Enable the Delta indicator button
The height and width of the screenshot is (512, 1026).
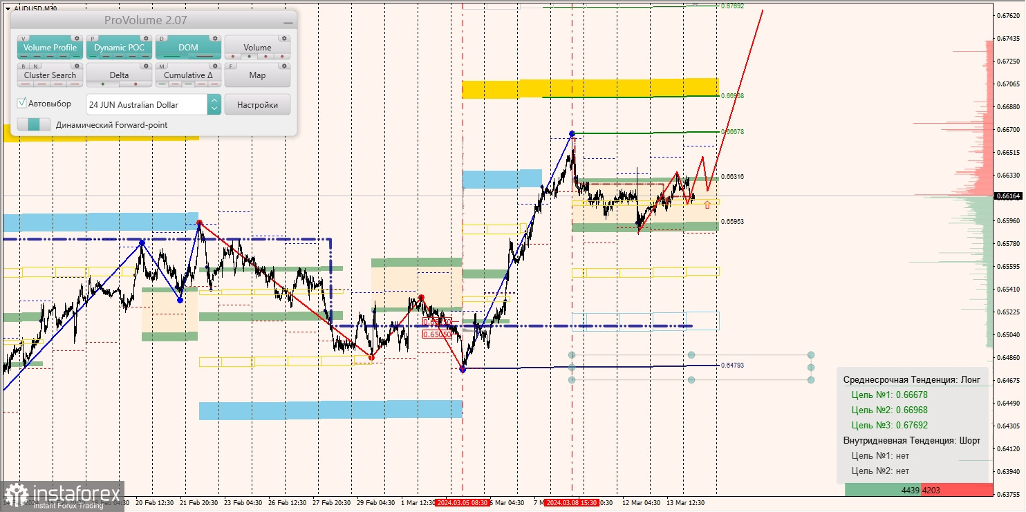(x=119, y=75)
